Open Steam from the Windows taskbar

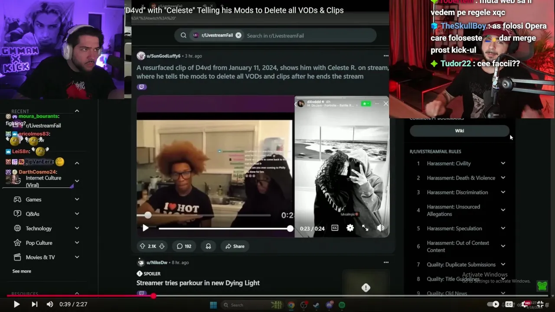(316, 305)
